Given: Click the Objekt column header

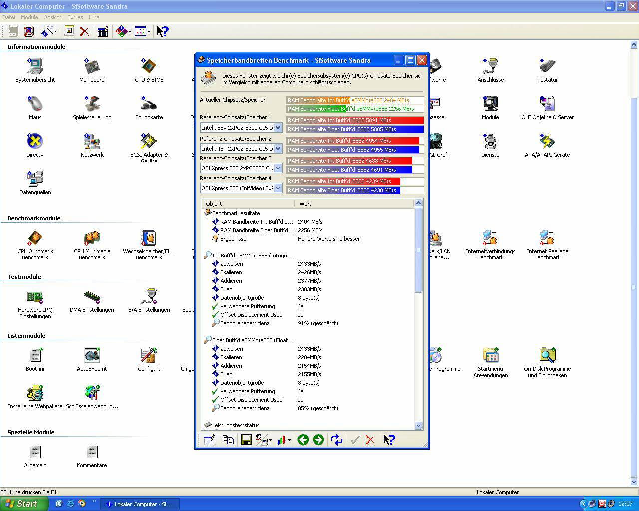Looking at the screenshot, I should tap(248, 204).
